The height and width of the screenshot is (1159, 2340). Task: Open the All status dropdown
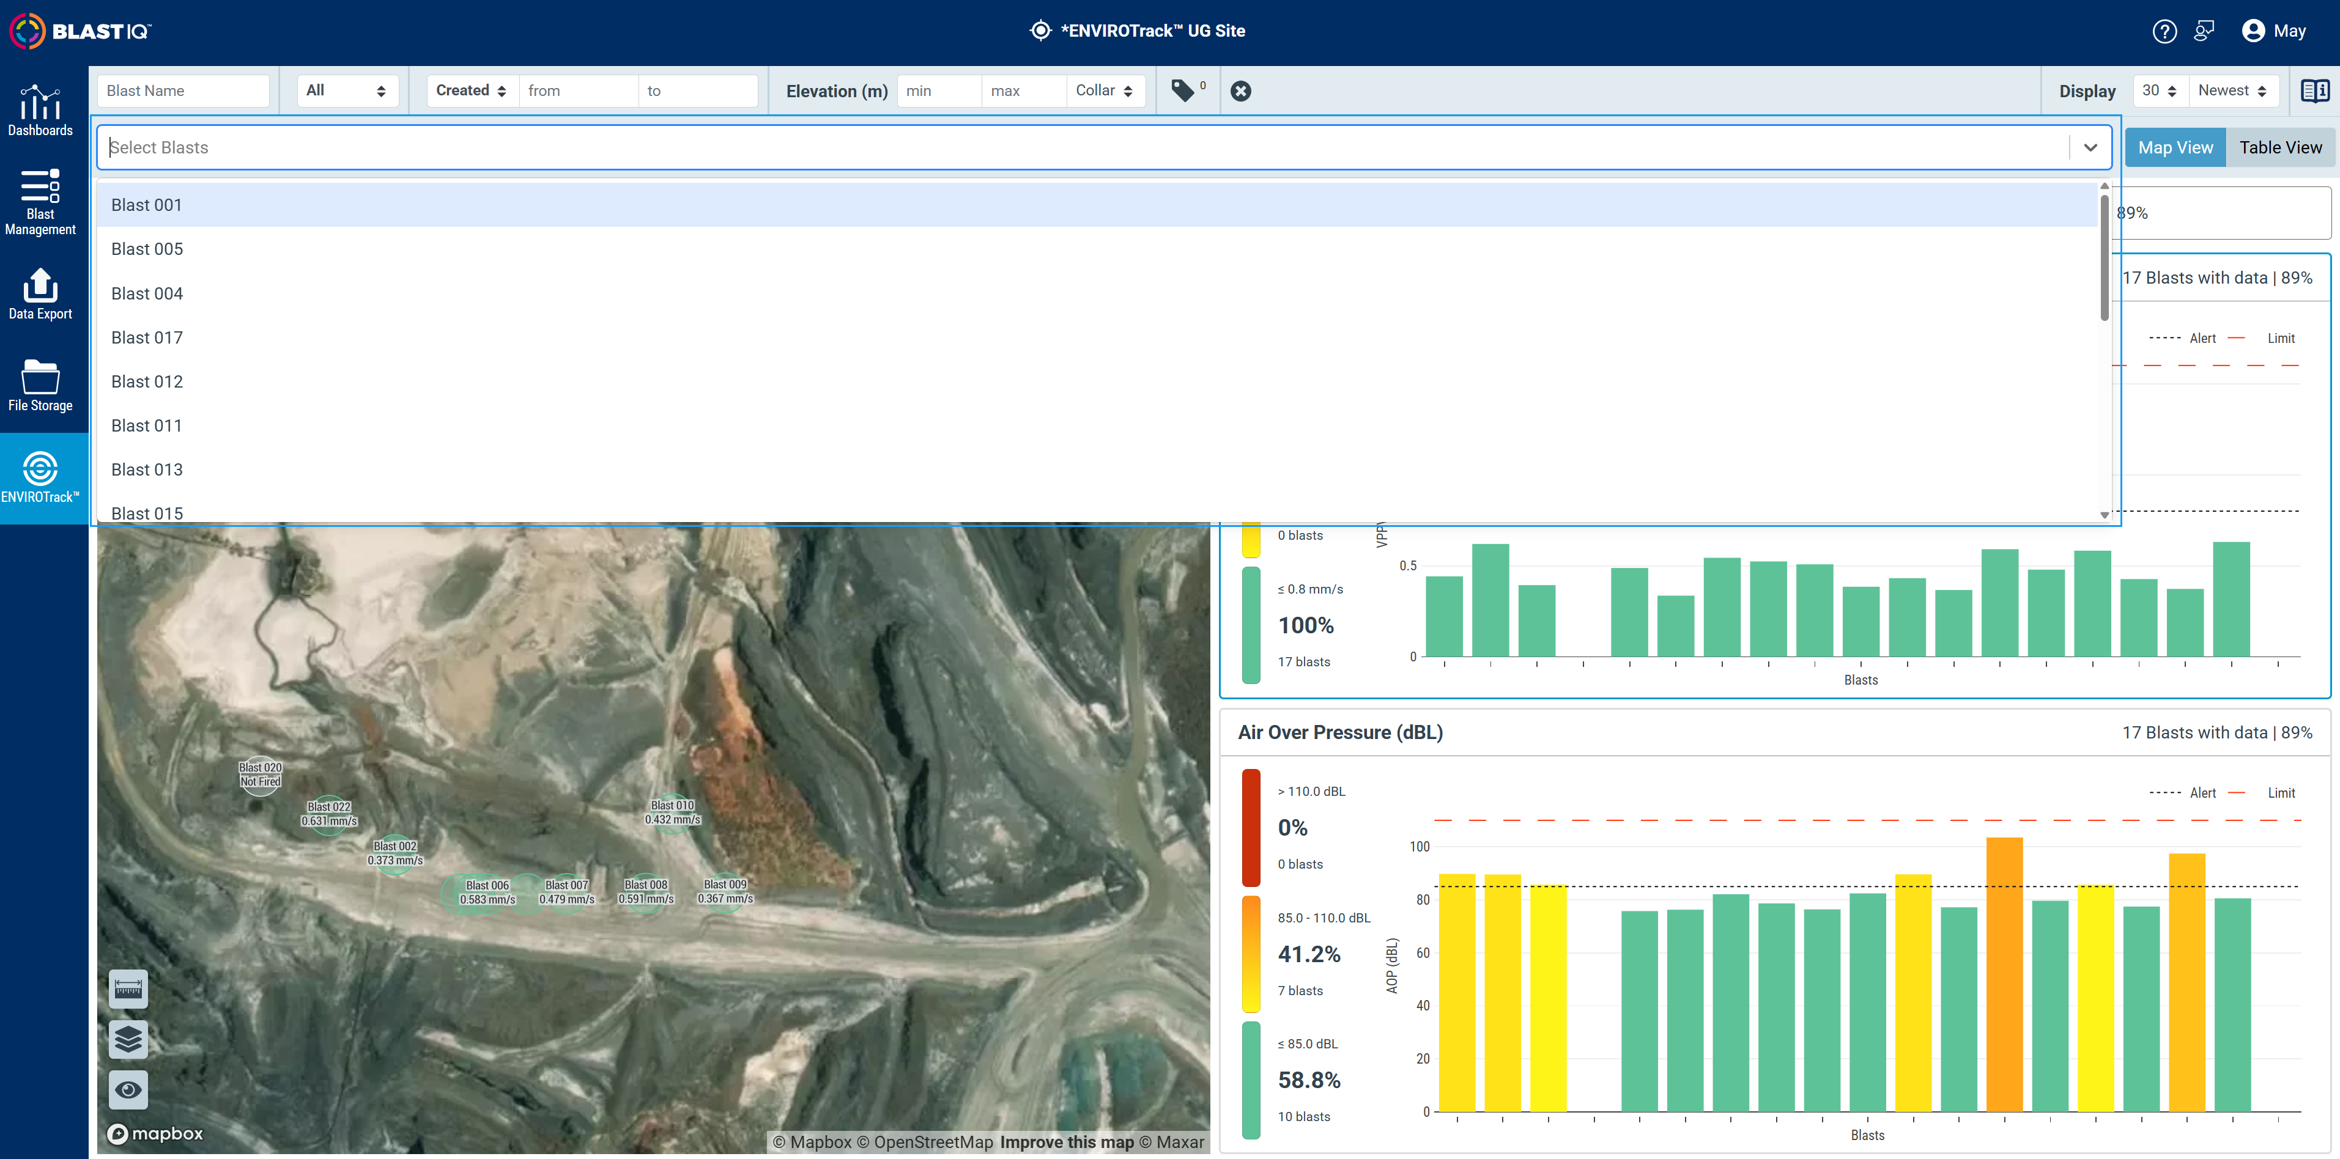click(347, 90)
